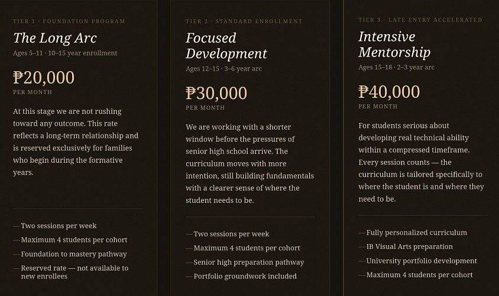
Task: Click The Long Arc heading
Action: point(55,38)
